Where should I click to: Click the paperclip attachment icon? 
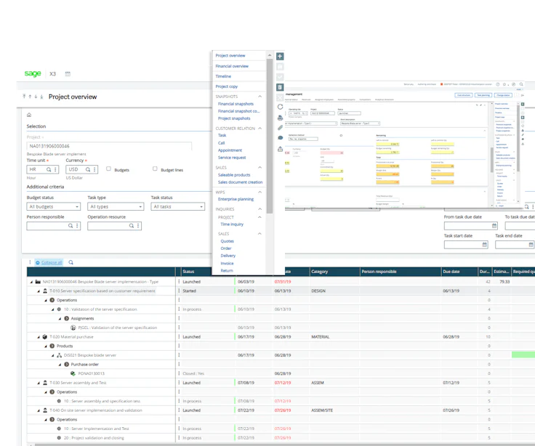point(280,128)
